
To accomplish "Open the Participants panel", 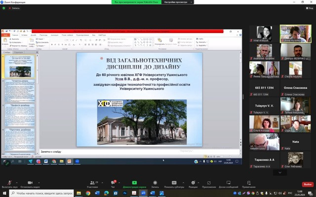I will pyautogui.click(x=92, y=183).
